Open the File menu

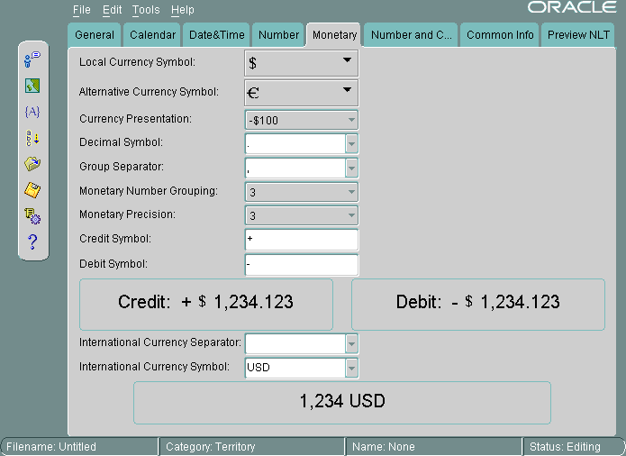click(81, 10)
